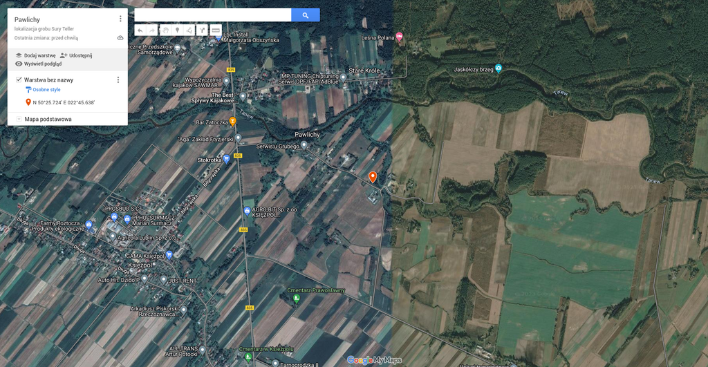
Task: Click 'Dodaj warstwę' to add layer
Action: (35, 55)
